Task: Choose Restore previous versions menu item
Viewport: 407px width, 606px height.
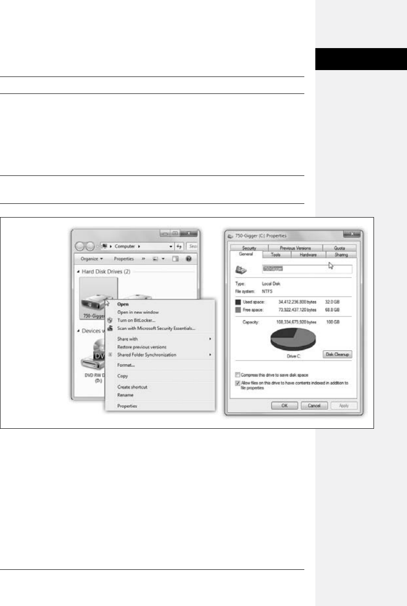Action: pos(142,347)
